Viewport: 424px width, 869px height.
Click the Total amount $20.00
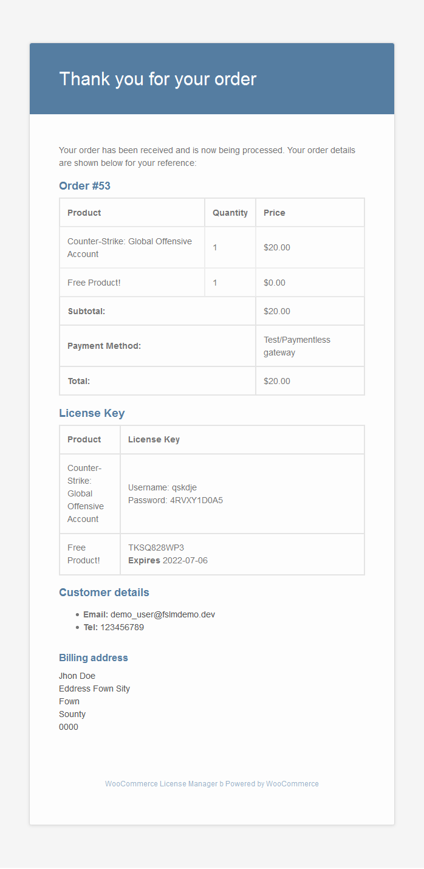(277, 381)
